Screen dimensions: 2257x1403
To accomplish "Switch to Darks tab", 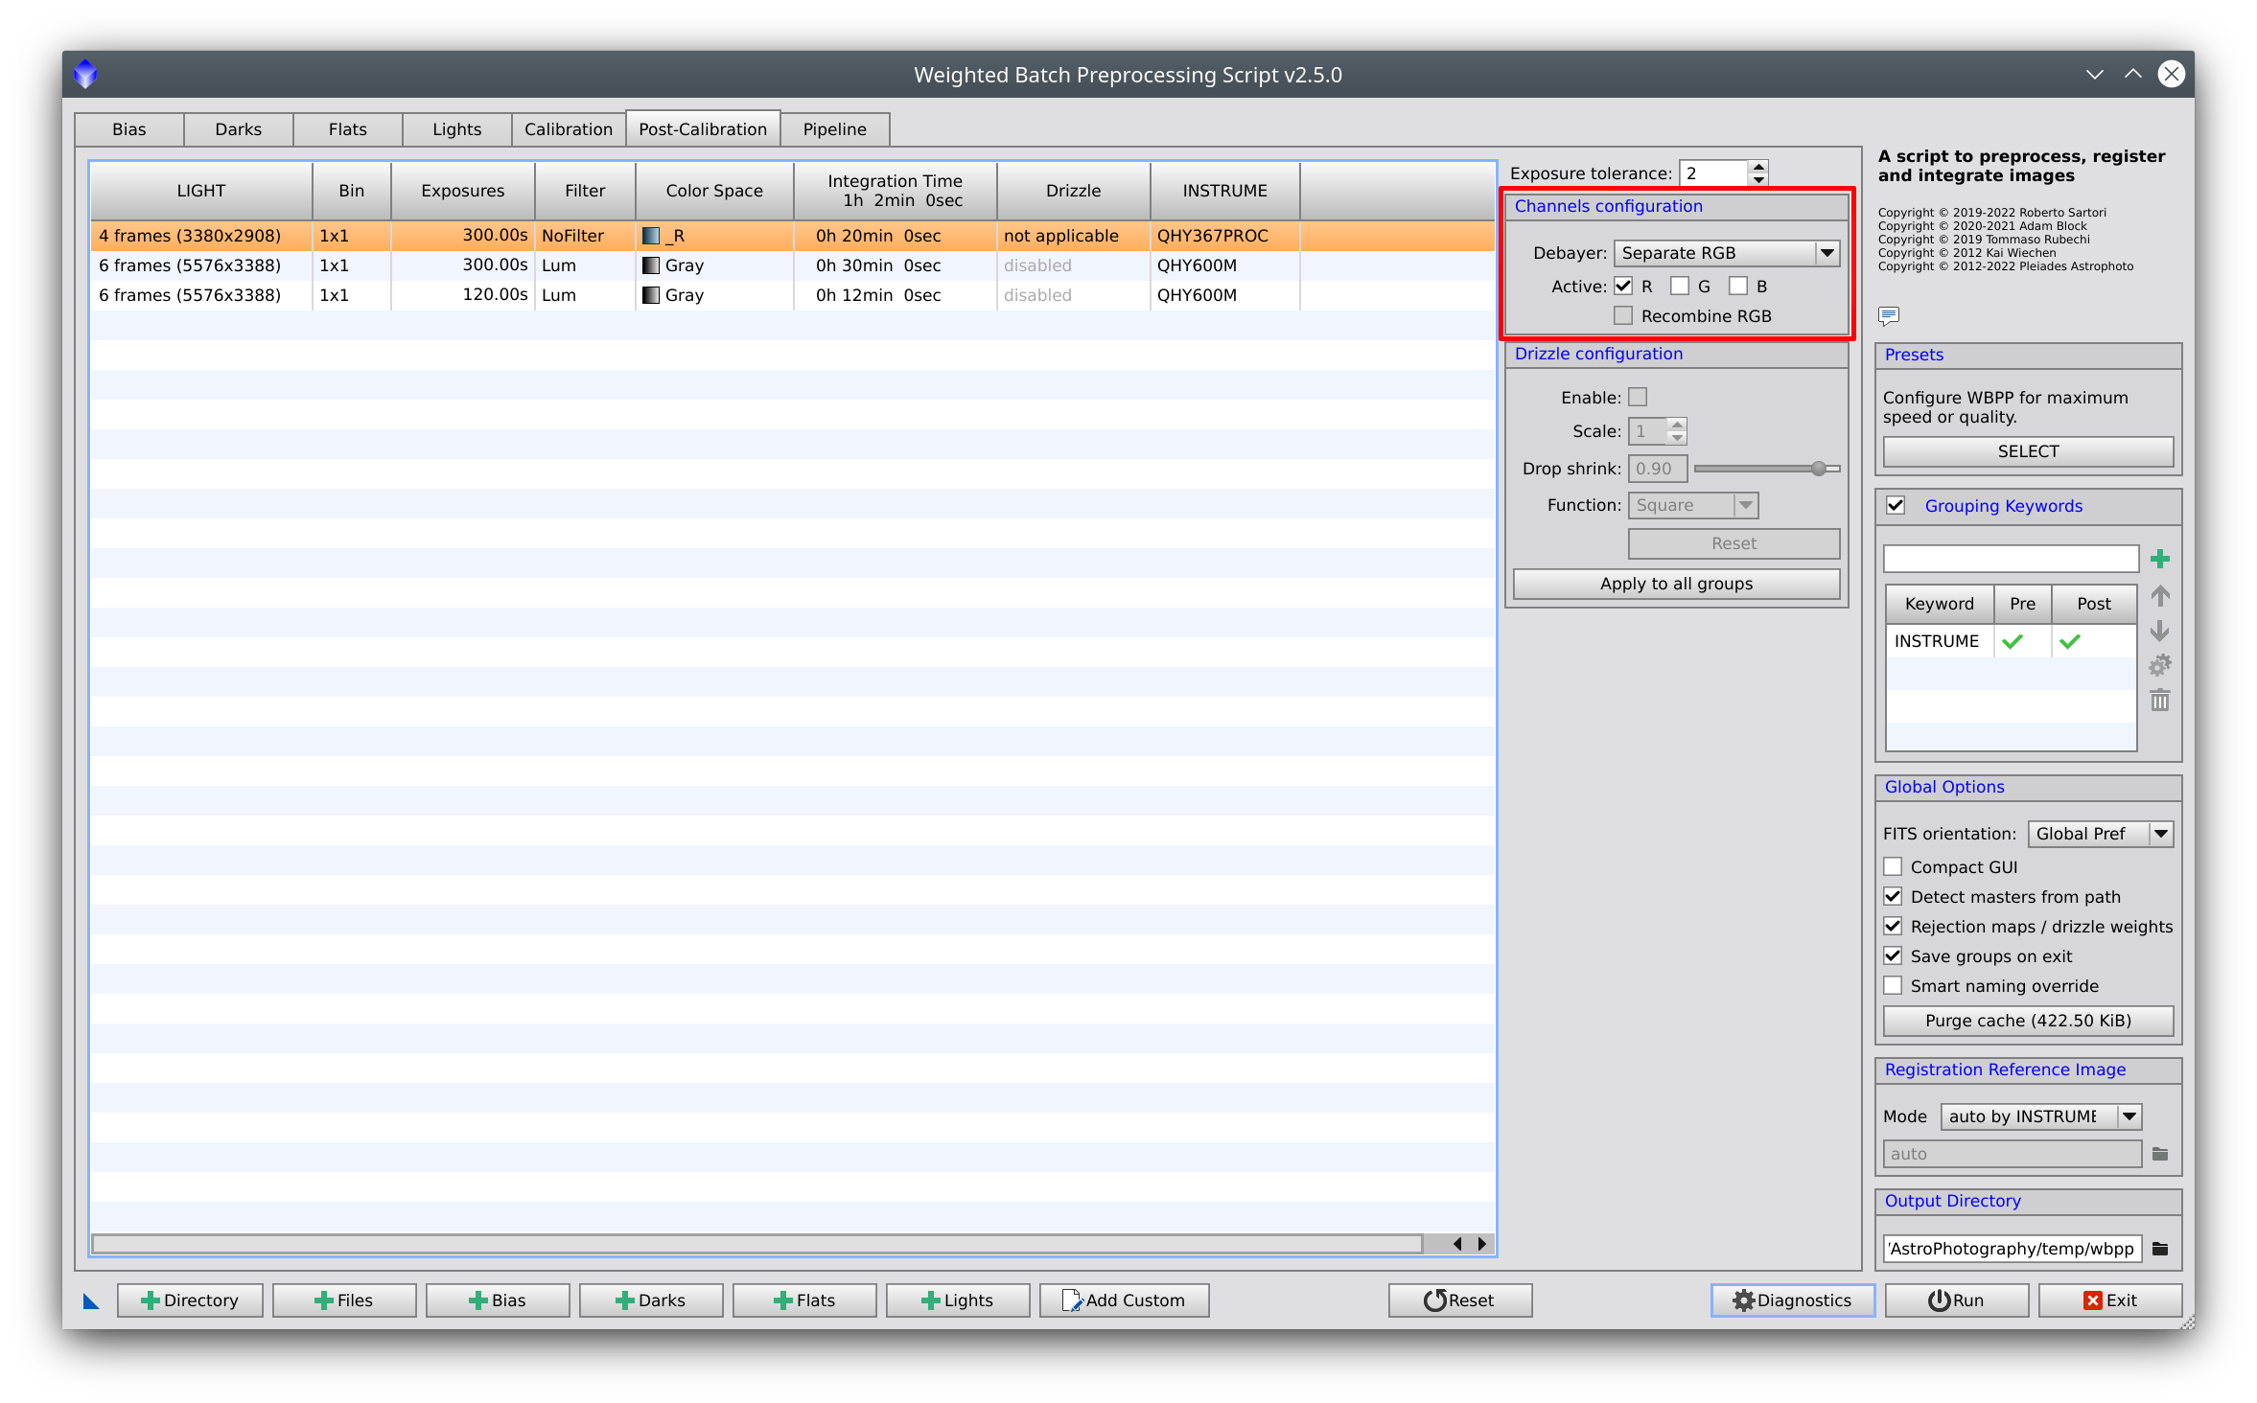I will (239, 129).
